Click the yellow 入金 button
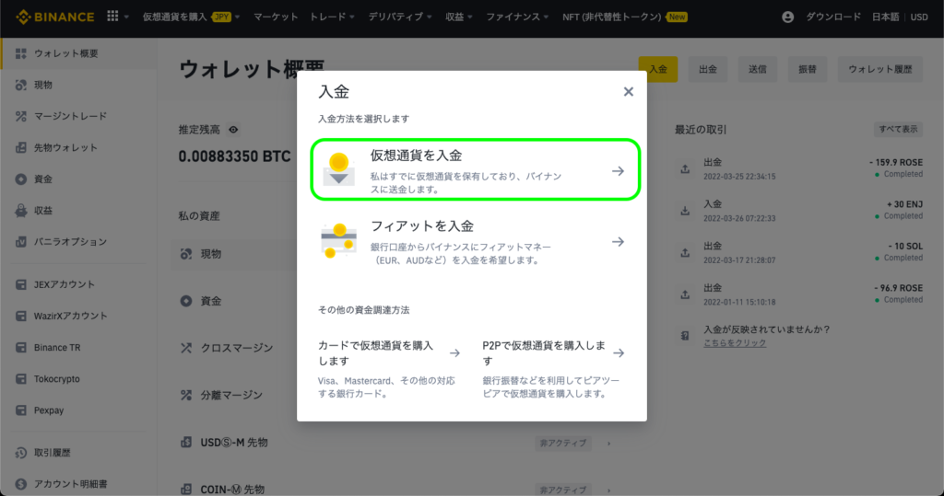This screenshot has width=944, height=496. pyautogui.click(x=657, y=69)
